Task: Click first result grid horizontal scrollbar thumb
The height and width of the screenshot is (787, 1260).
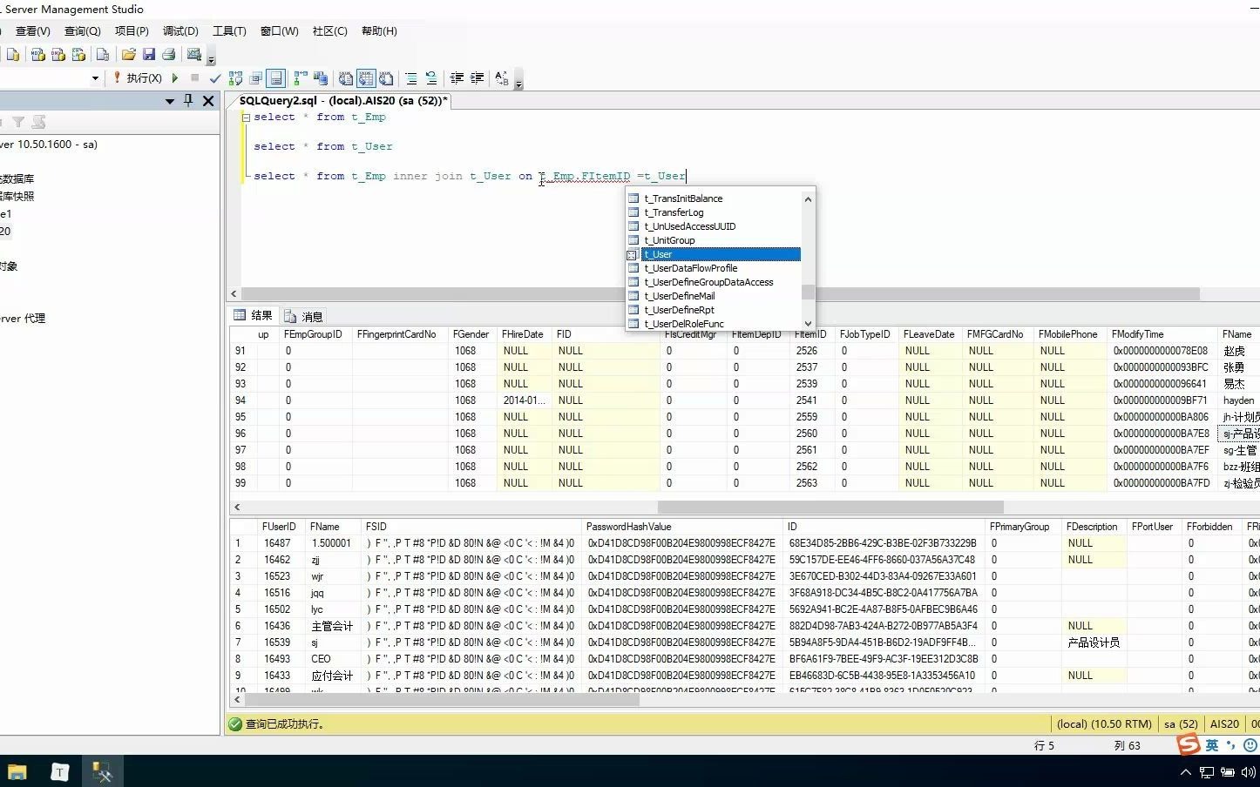Action: tap(830, 507)
